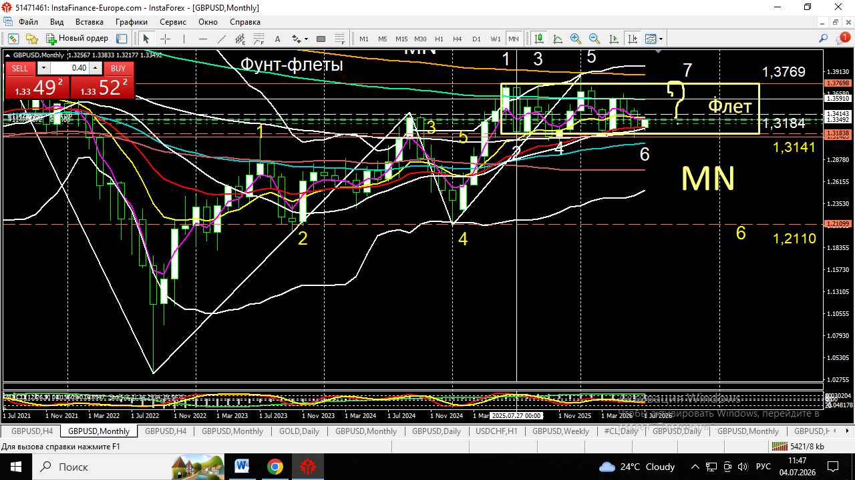
Task: Increase lot volume with up arrow
Action: 96,68
